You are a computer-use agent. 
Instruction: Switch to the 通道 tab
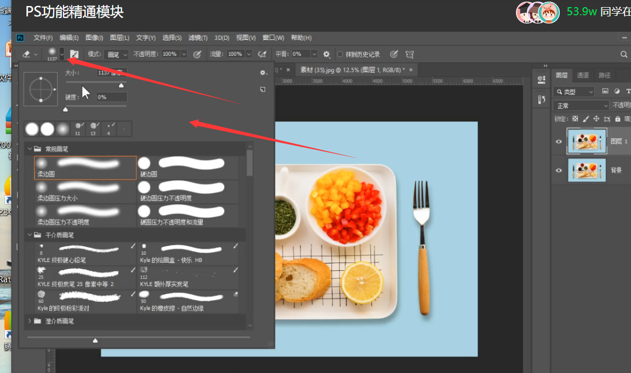(x=583, y=75)
